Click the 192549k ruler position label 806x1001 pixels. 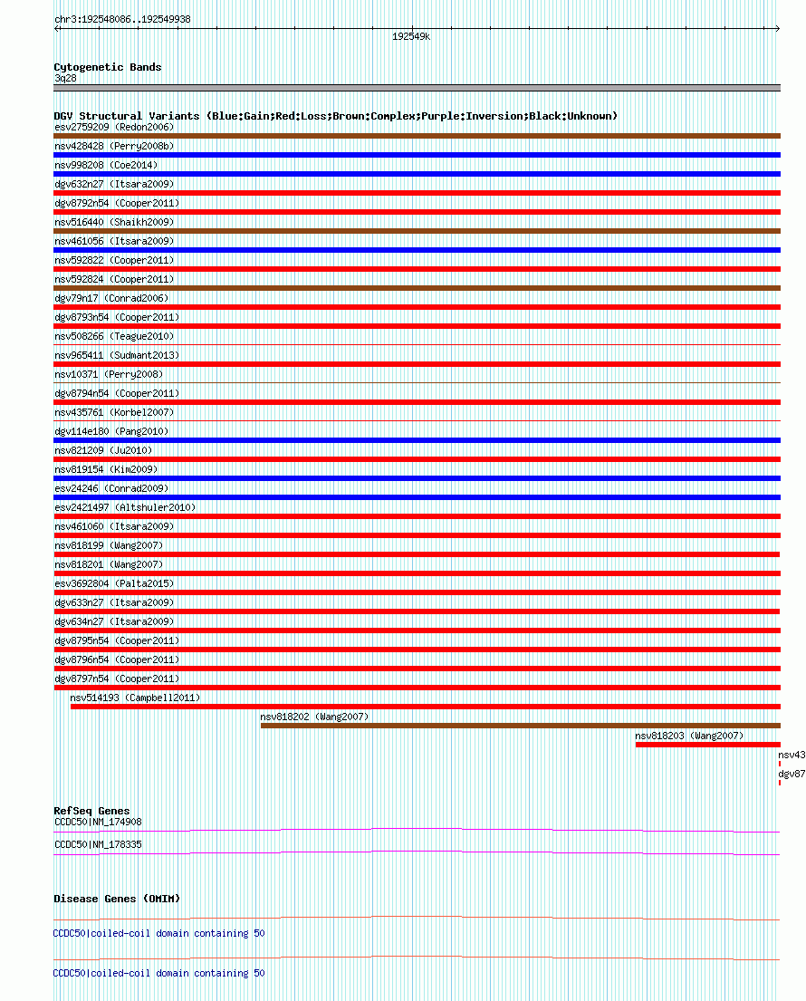[x=411, y=37]
